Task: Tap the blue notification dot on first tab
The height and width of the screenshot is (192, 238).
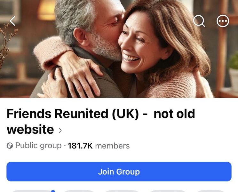Action: click(x=53, y=191)
